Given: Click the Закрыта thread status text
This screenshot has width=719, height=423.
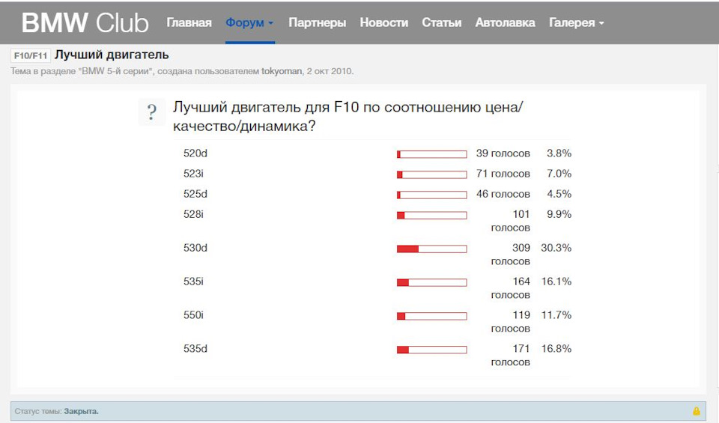Looking at the screenshot, I should pyautogui.click(x=81, y=411).
